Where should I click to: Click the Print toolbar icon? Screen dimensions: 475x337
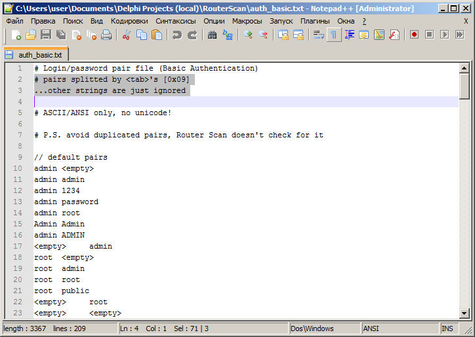click(x=106, y=35)
